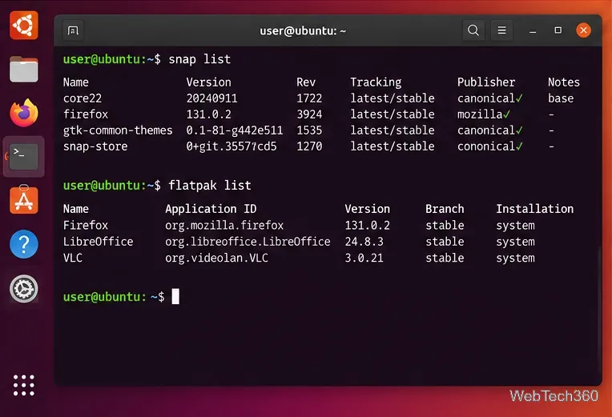Minimize the terminal window
The height and width of the screenshot is (417, 612).
[533, 31]
